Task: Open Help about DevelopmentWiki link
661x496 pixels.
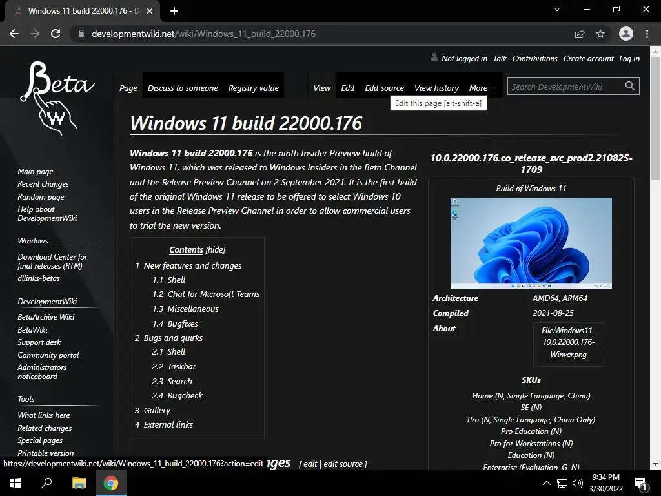Action: click(47, 213)
